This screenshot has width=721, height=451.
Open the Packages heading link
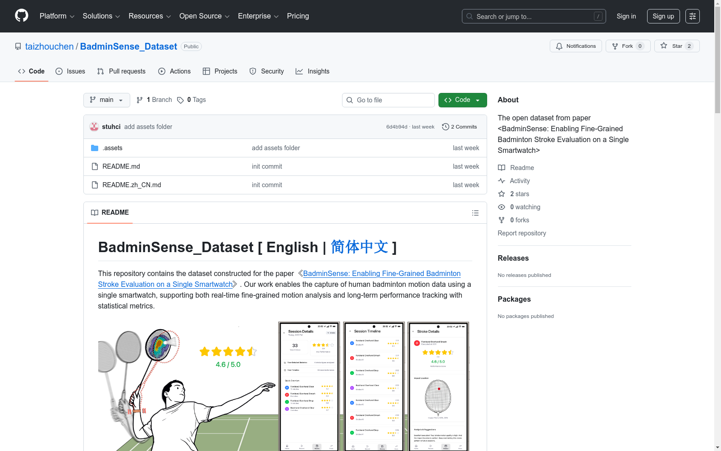point(514,299)
